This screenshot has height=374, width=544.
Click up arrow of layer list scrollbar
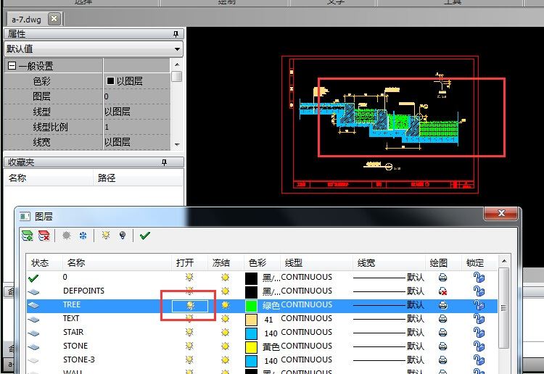(x=504, y=261)
